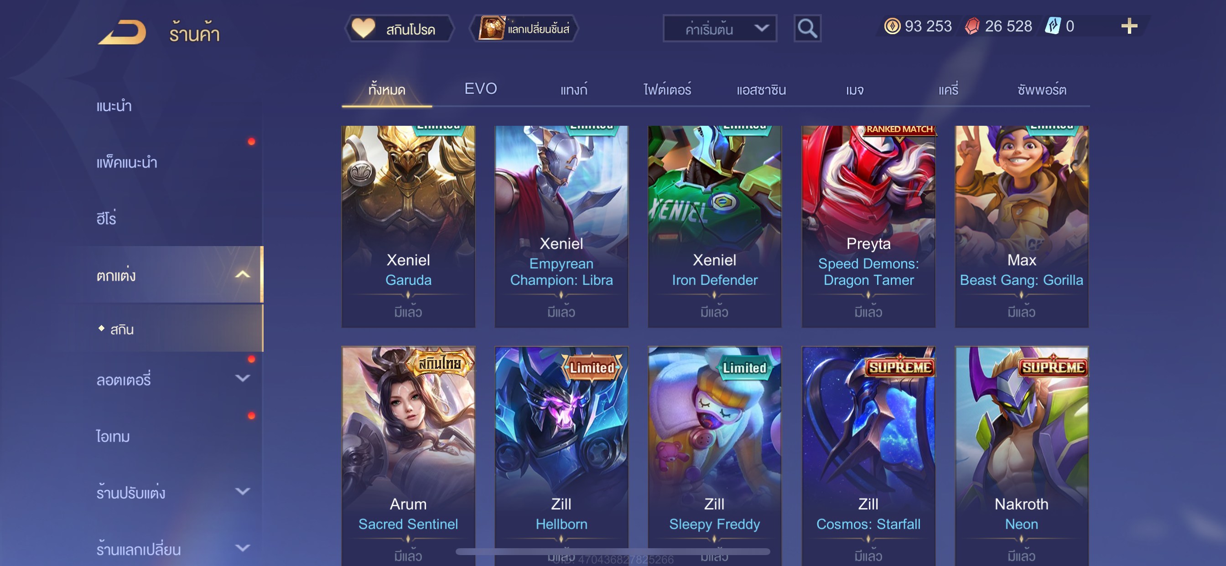Open the search magnifier icon
The height and width of the screenshot is (566, 1226).
(x=807, y=29)
